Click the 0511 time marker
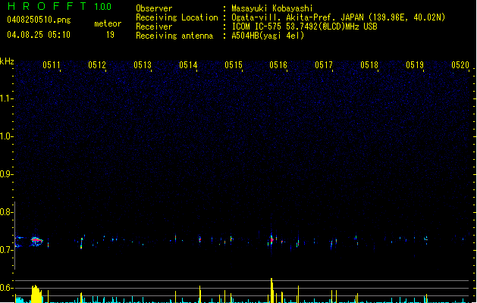 [52, 65]
